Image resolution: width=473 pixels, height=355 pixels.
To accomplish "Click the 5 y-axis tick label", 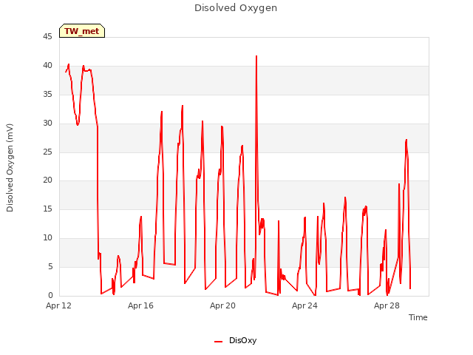I will coord(50,266).
